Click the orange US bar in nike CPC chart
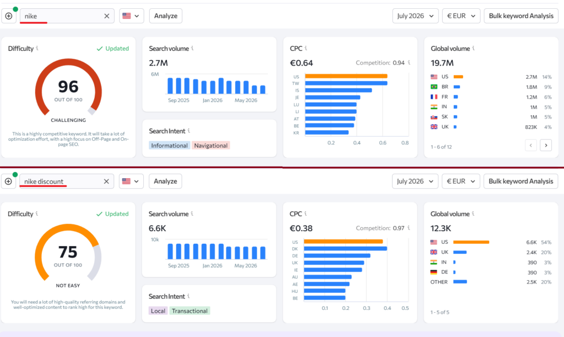 (x=346, y=76)
